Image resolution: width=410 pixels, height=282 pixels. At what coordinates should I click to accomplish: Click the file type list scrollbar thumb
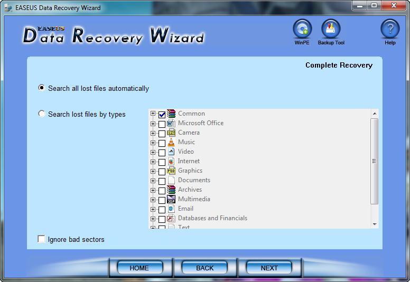[375, 161]
